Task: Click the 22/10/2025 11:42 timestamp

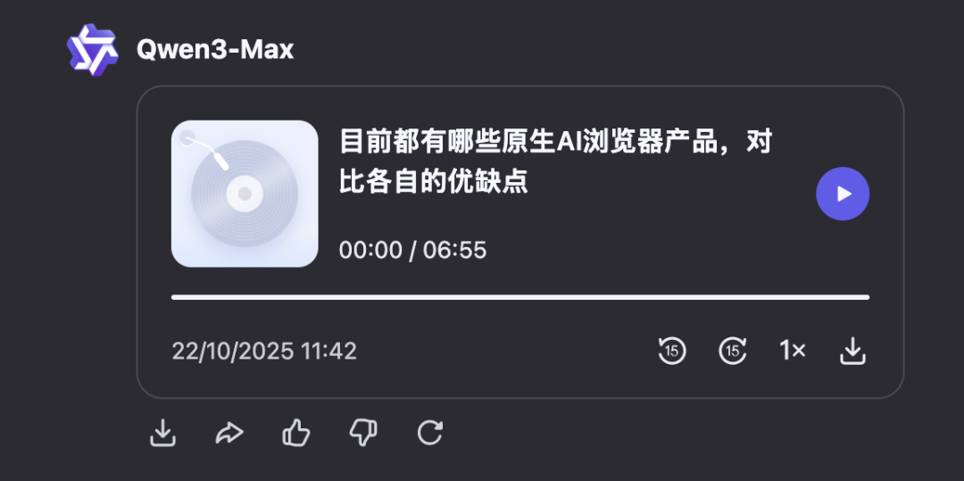Action: point(264,352)
